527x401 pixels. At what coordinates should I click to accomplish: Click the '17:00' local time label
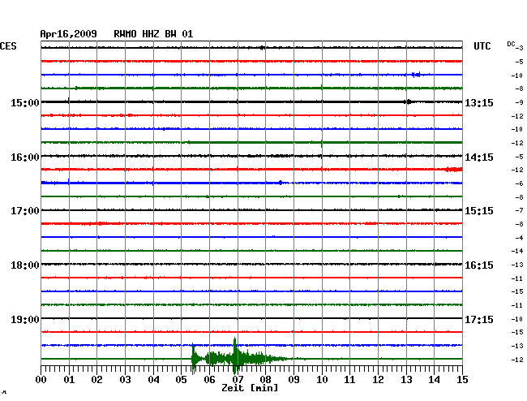[x=25, y=211]
